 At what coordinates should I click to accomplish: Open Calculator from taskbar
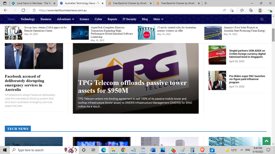click(192, 150)
